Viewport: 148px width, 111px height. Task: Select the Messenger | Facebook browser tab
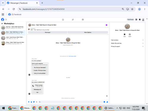pos(22,3)
